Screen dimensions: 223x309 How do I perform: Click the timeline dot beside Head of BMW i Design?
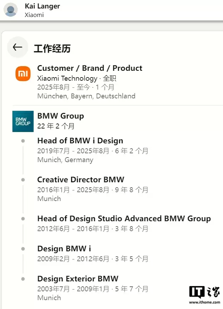coord(23,141)
